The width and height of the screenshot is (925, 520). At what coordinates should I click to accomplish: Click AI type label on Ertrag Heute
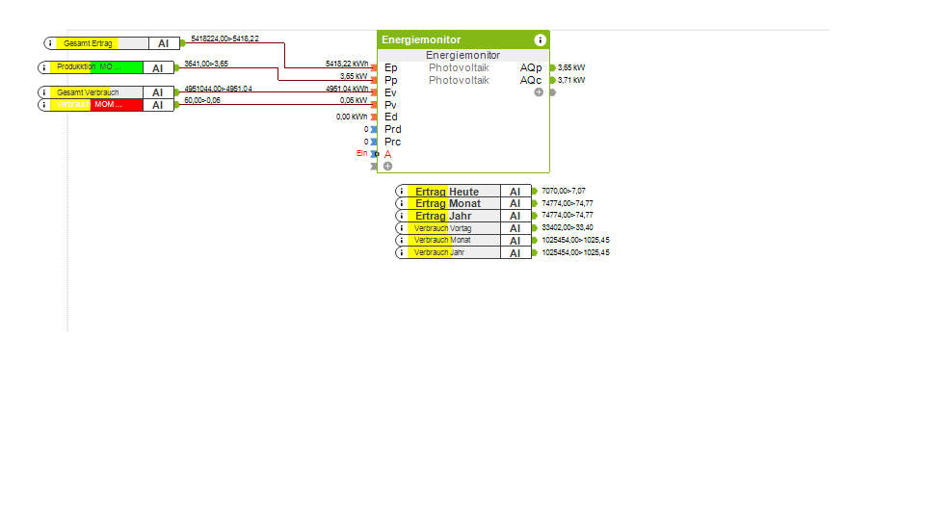point(515,192)
